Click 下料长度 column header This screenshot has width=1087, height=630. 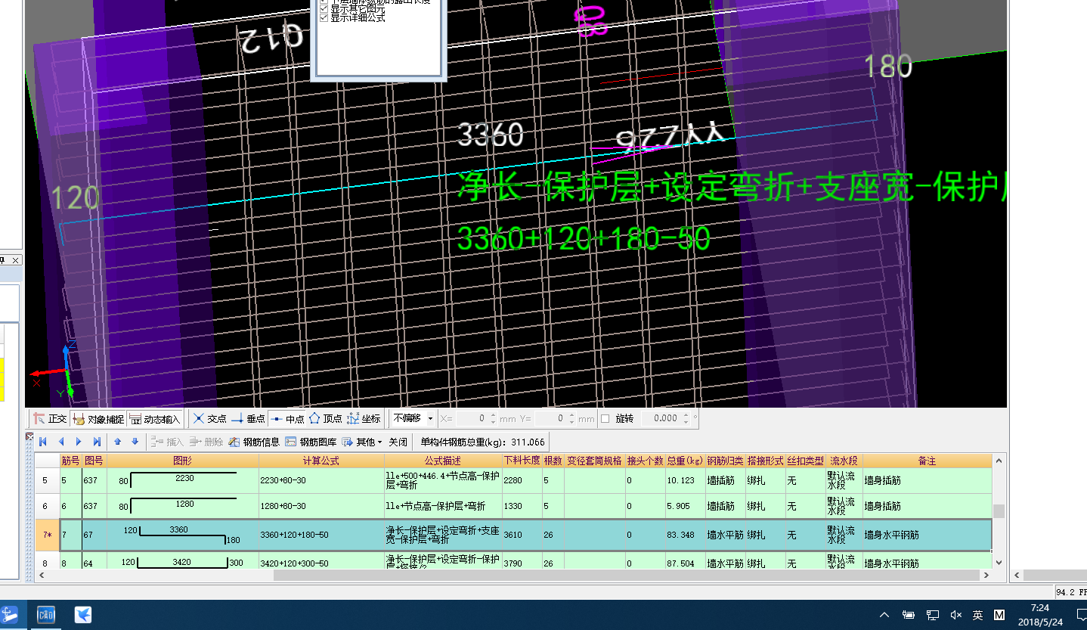tap(522, 461)
